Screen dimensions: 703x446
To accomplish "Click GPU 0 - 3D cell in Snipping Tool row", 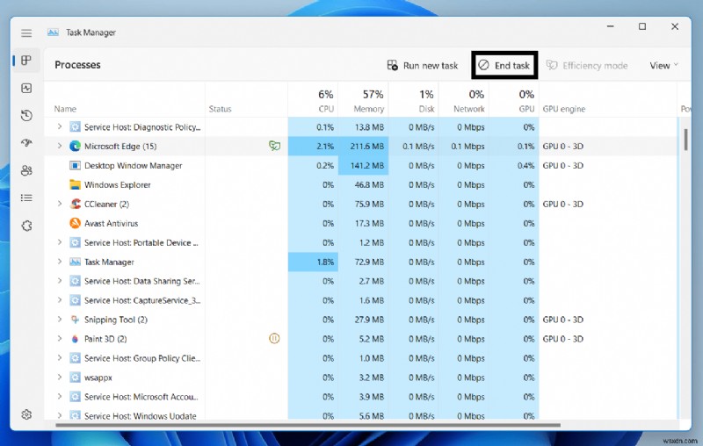I will (562, 320).
